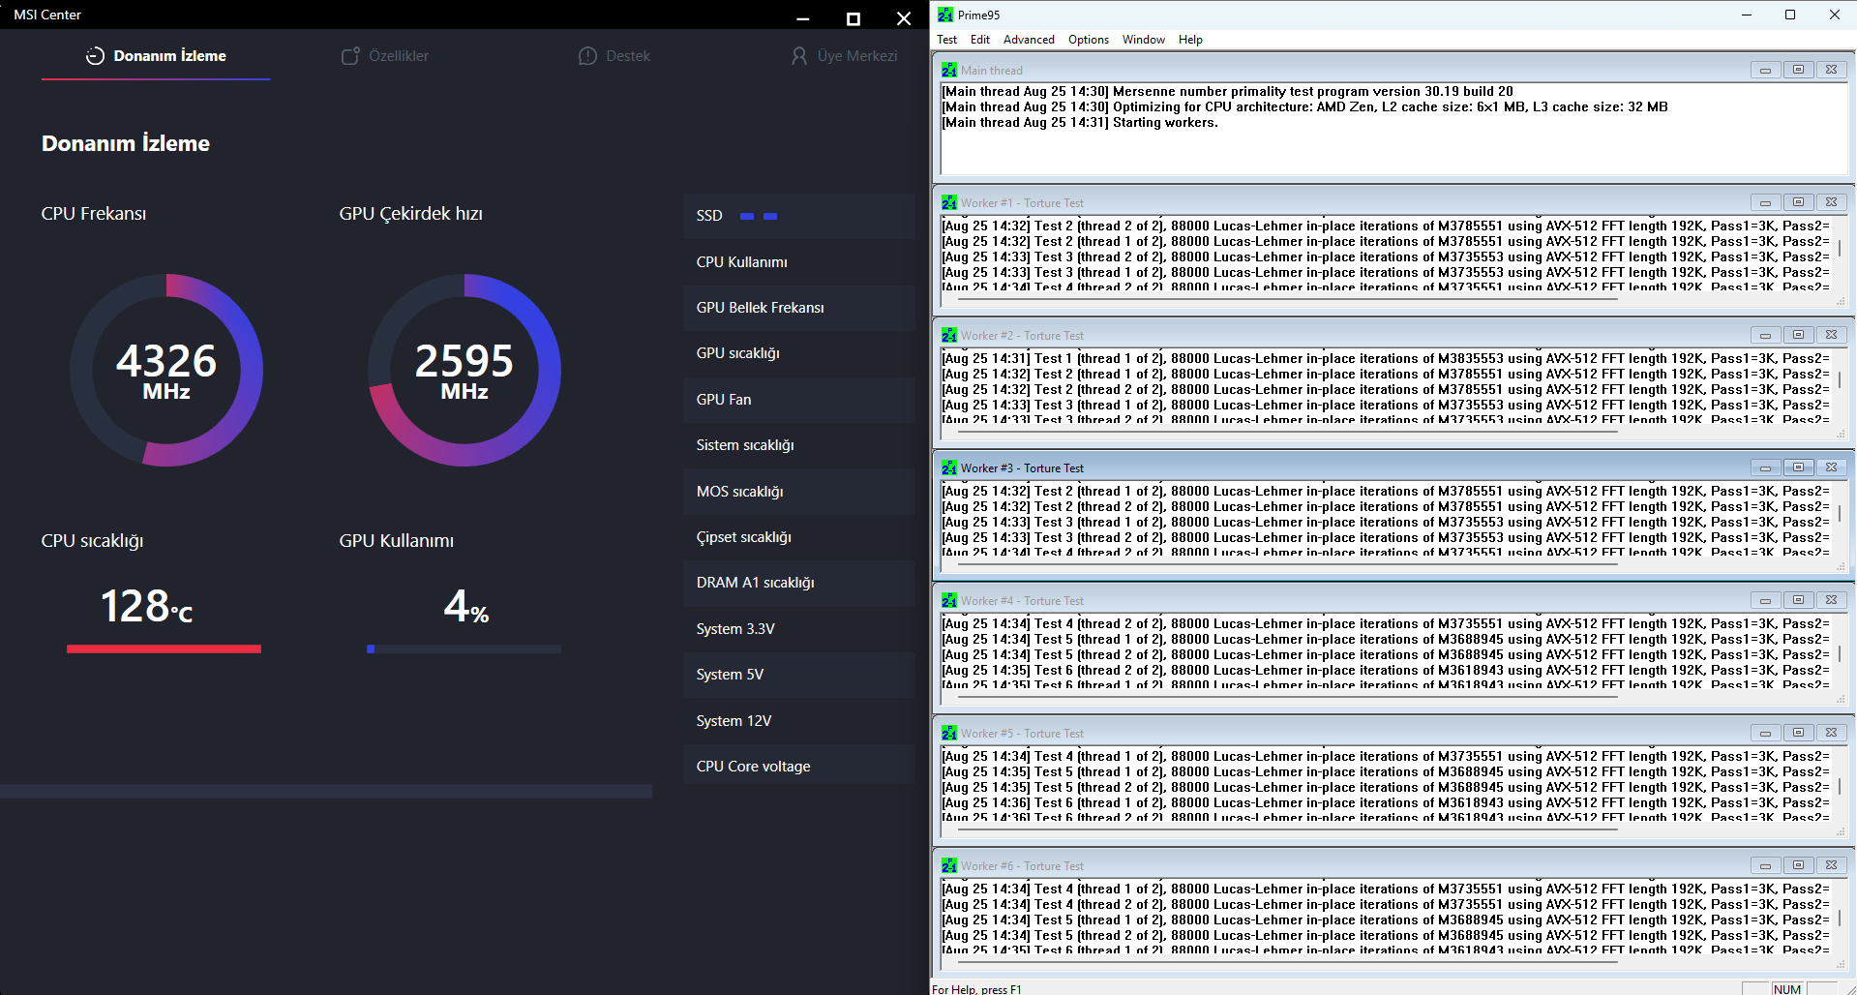This screenshot has width=1857, height=995.
Task: Click the Worker #4 window icon
Action: click(x=949, y=600)
